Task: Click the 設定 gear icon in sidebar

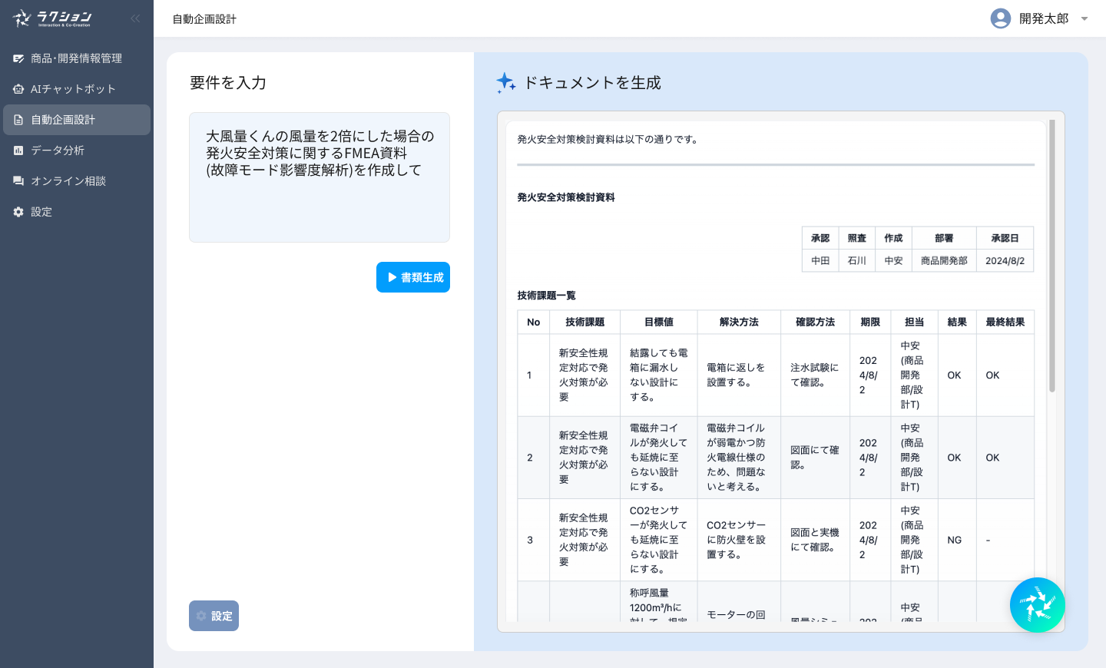Action: [18, 212]
